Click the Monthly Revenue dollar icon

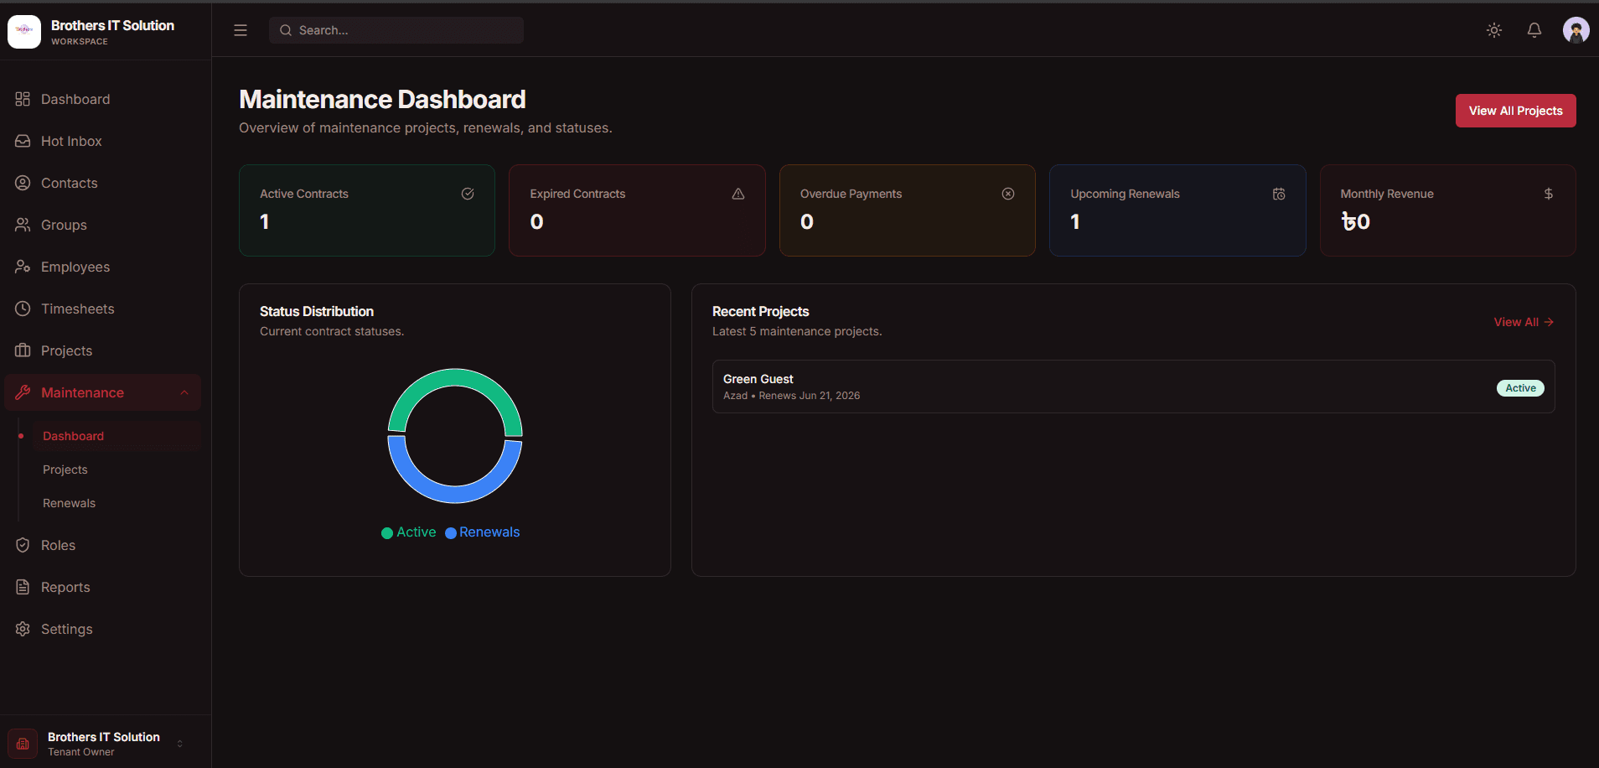click(1549, 194)
